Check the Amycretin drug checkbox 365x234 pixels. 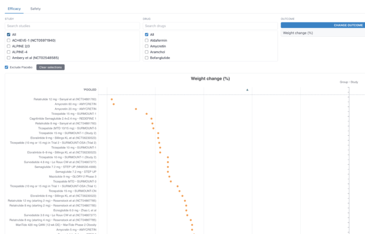(147, 46)
